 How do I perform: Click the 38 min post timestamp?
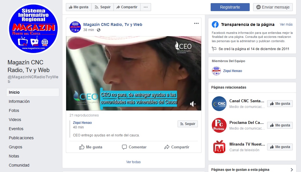88,30
